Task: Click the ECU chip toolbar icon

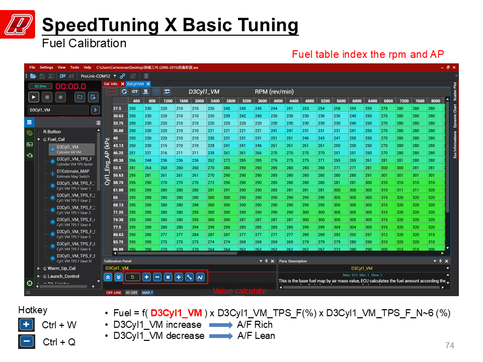Action: [146, 76]
